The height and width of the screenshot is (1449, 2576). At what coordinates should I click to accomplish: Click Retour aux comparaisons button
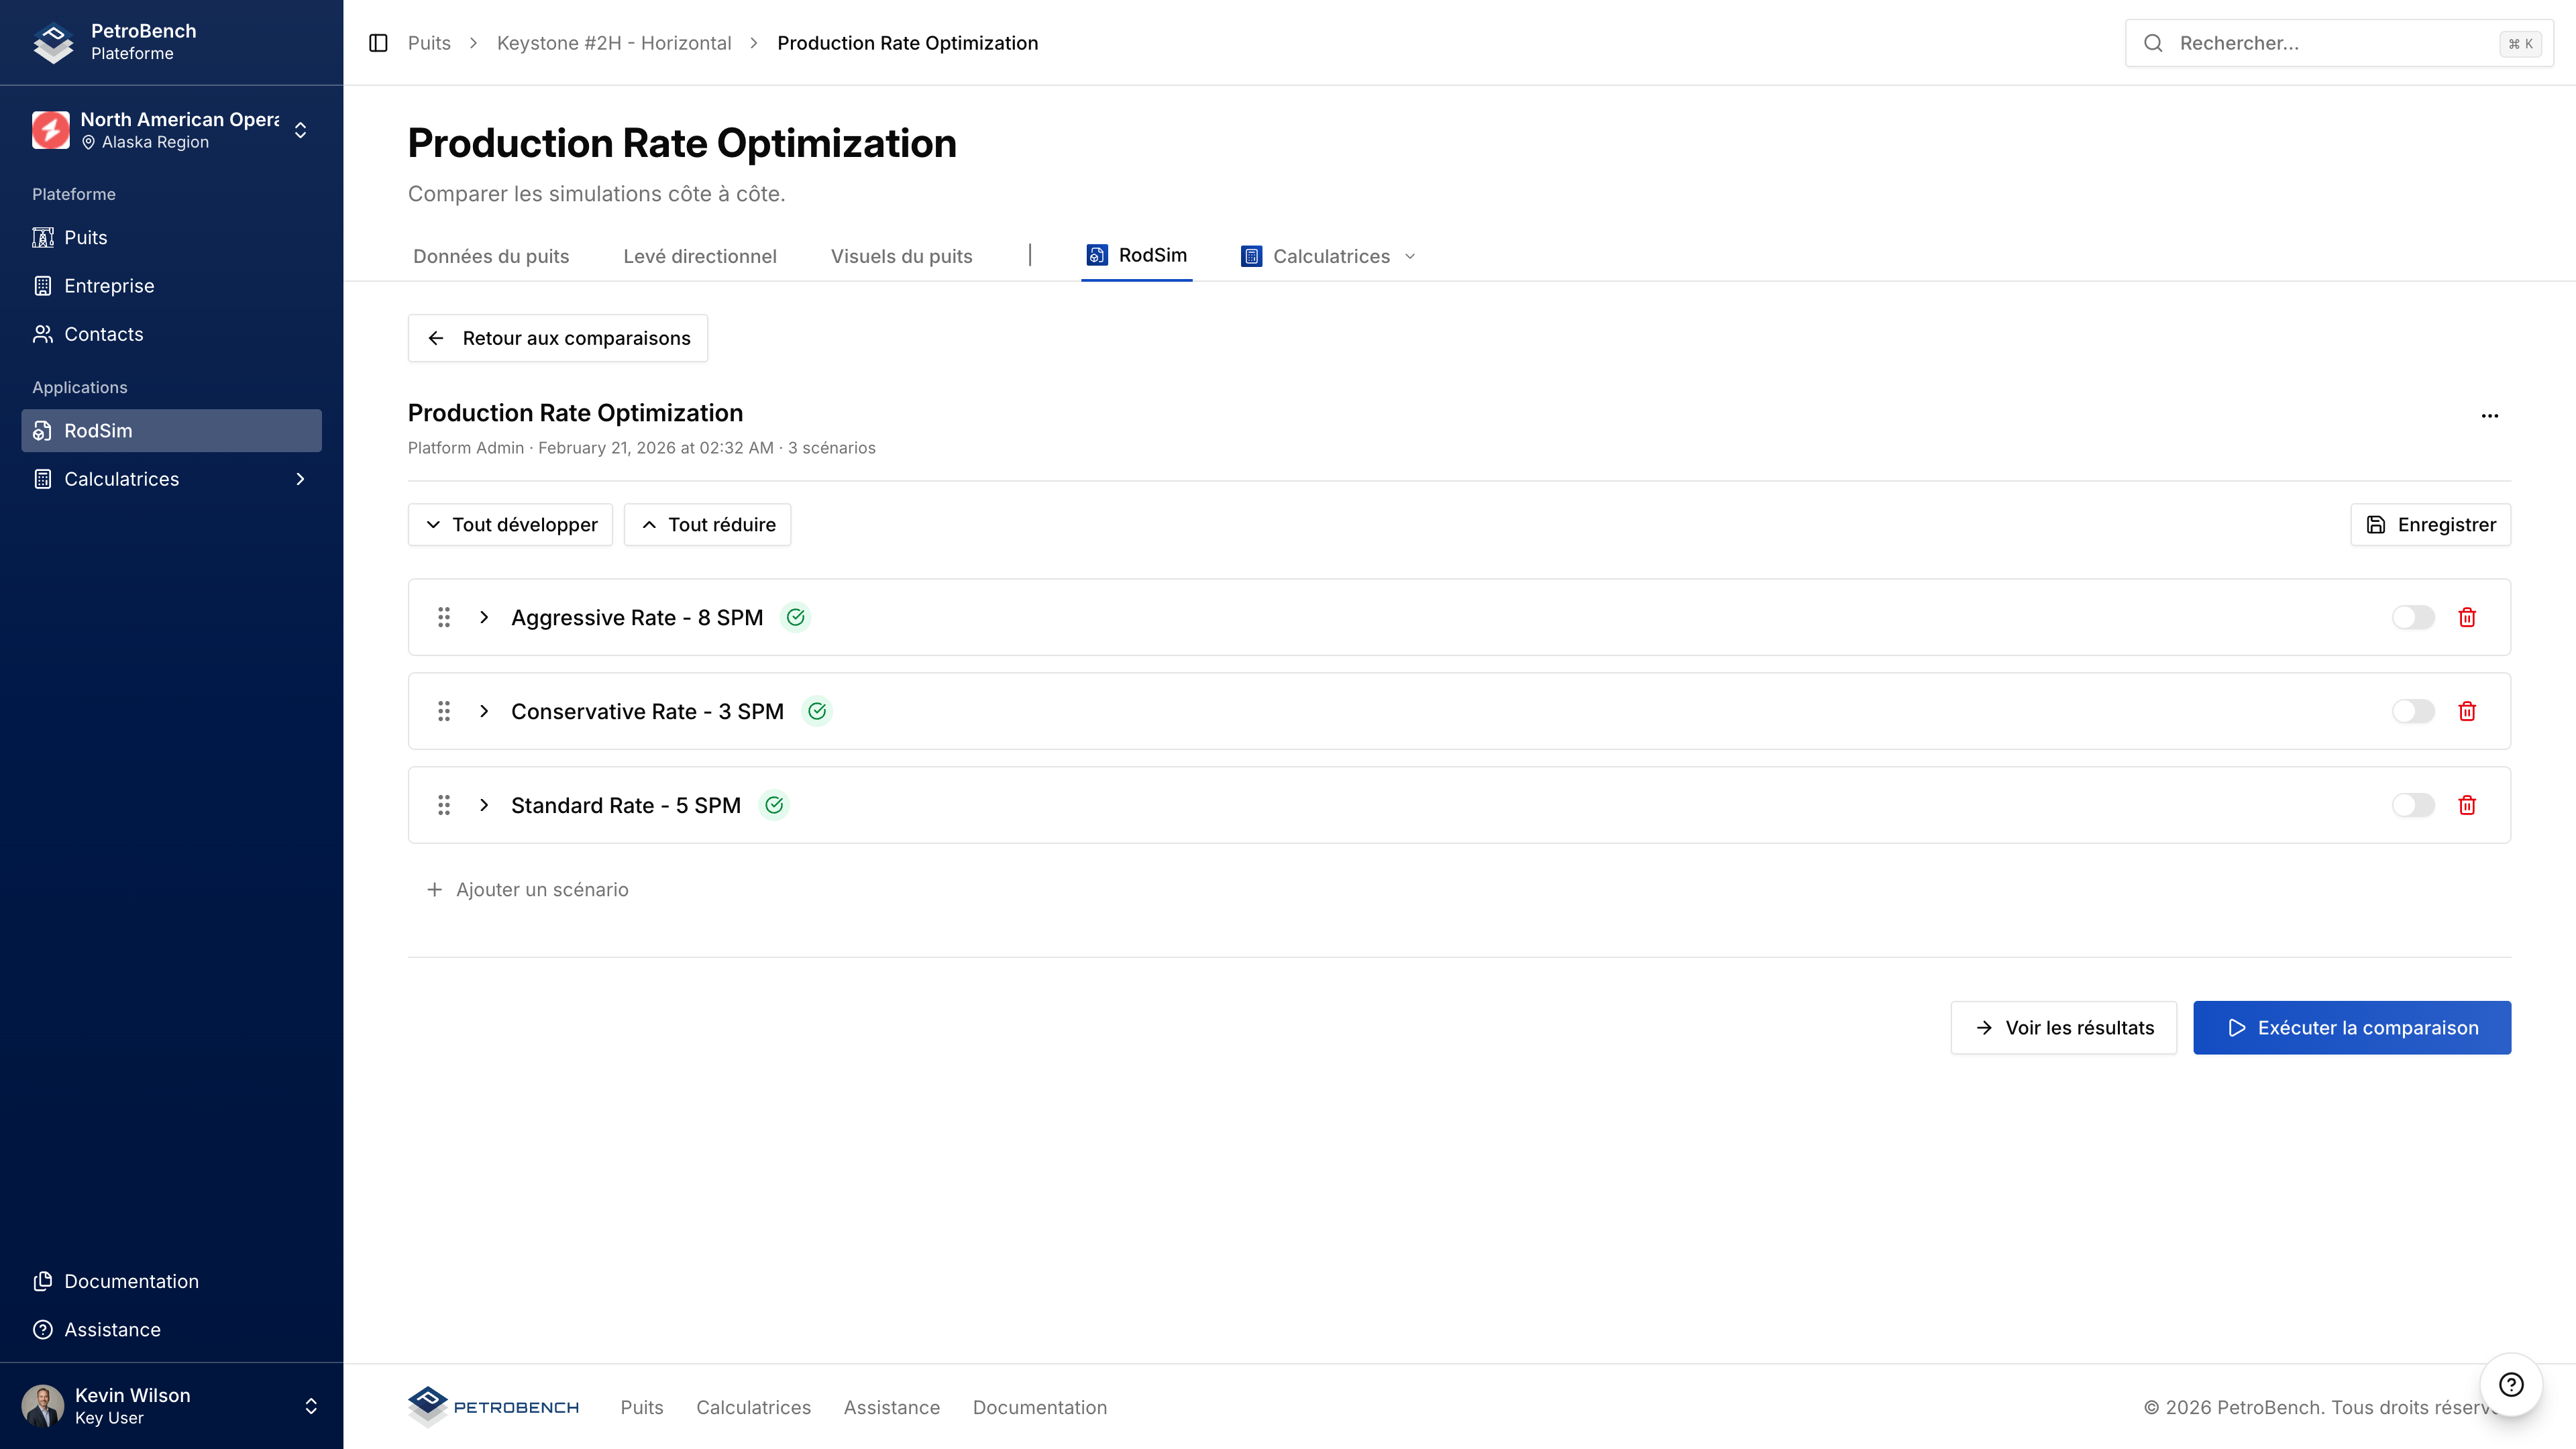coord(557,338)
